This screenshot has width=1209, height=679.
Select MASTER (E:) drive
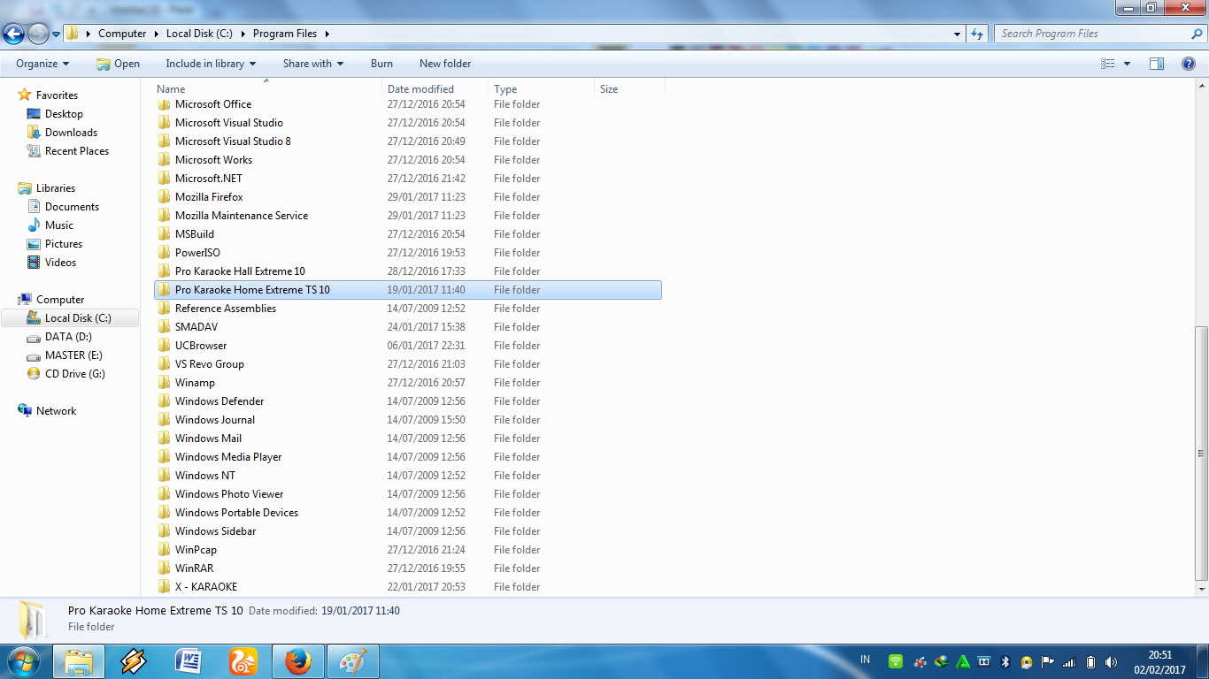73,355
